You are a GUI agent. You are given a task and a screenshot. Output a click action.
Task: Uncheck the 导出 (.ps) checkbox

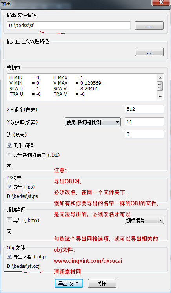tap(9, 187)
